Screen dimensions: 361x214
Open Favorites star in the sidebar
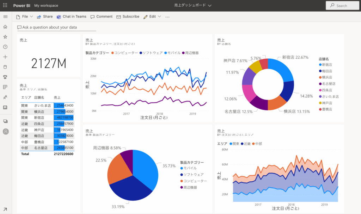pyautogui.click(x=5, y=37)
